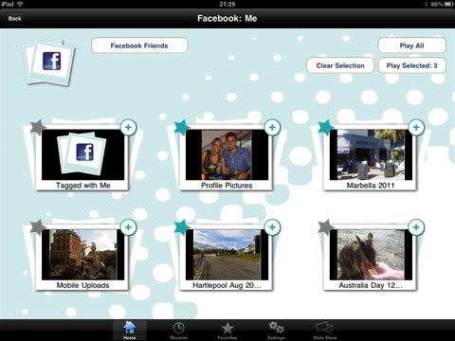
Task: Toggle favorite star on Profile Pictures
Action: tap(182, 128)
